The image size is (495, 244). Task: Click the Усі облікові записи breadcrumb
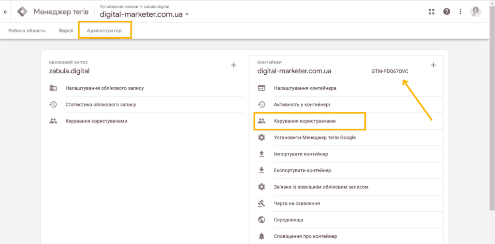point(119,7)
